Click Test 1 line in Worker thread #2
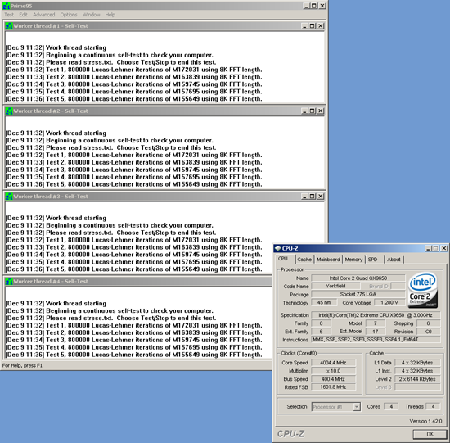This screenshot has width=450, height=443. 133,155
